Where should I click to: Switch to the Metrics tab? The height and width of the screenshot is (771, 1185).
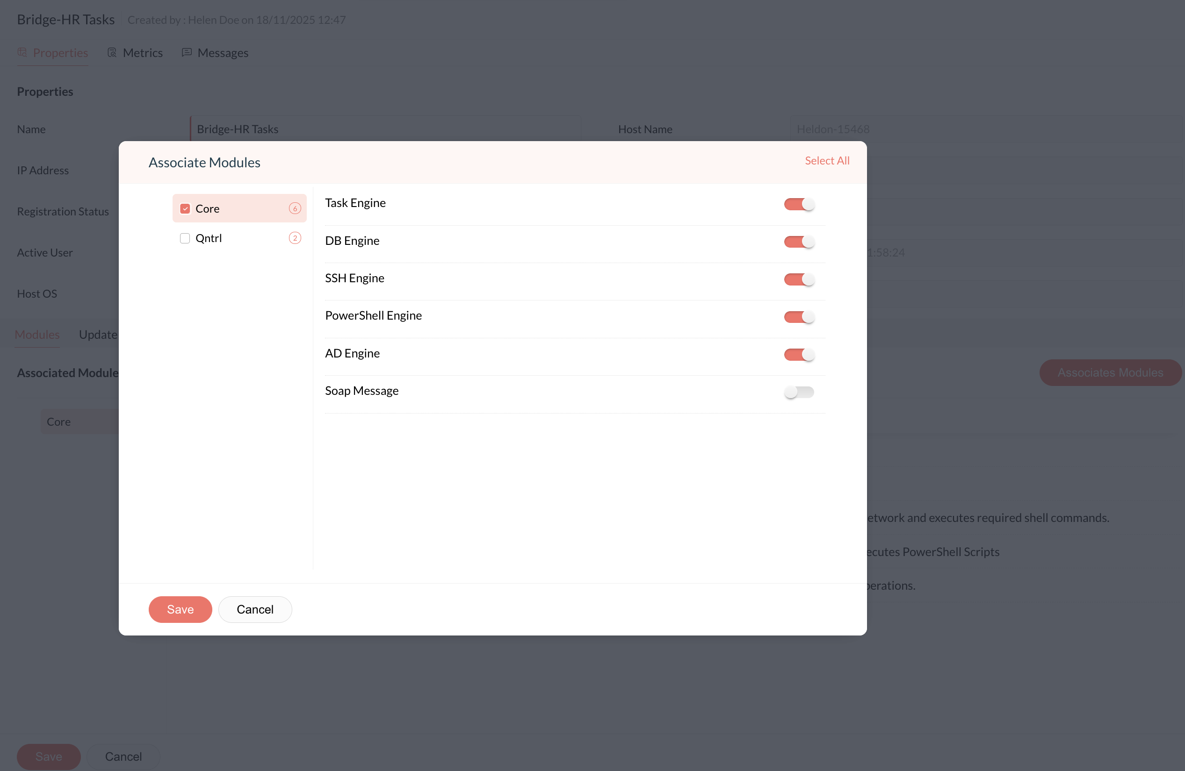143,53
